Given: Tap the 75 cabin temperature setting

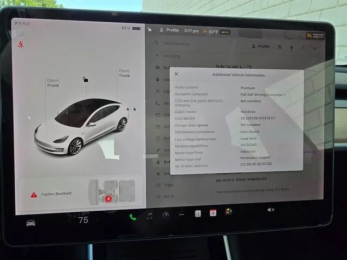Looking at the screenshot, I should tap(83, 220).
